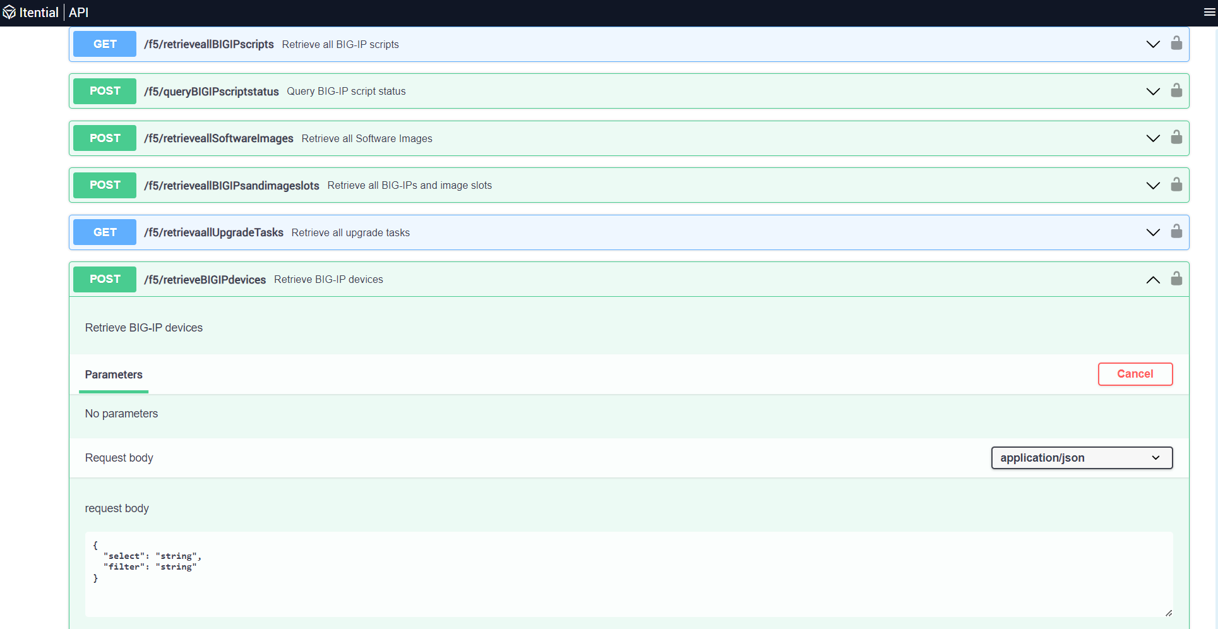
Task: Select the Parameters tab
Action: [114, 374]
